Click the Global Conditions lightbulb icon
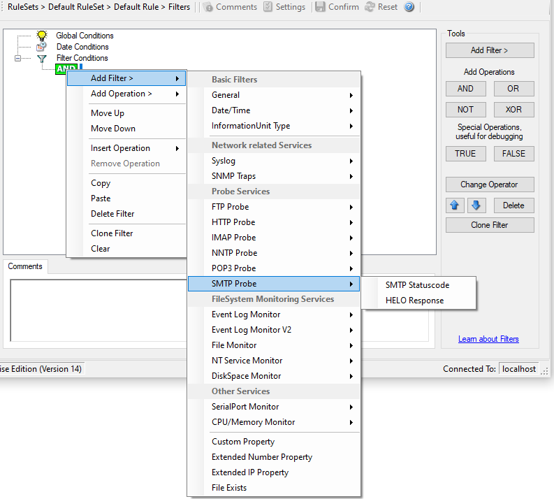 point(42,36)
